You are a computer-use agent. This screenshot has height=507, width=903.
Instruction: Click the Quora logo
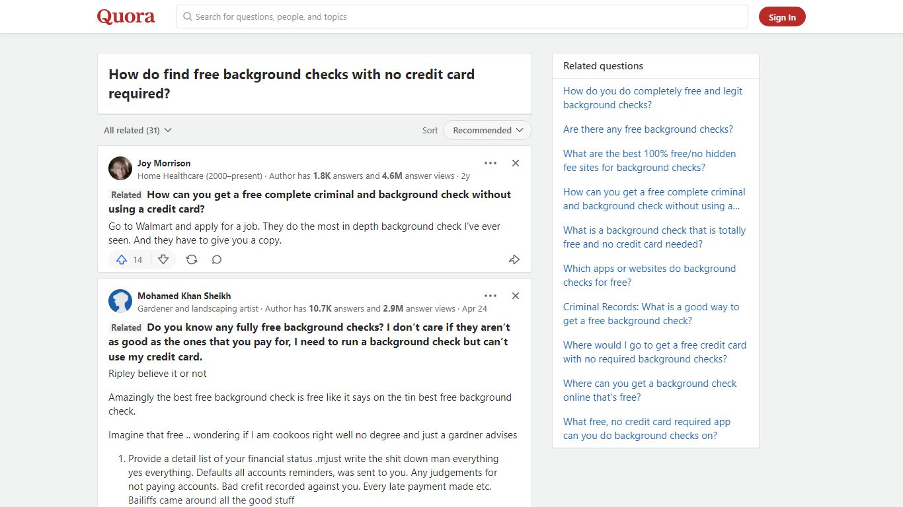coord(126,17)
